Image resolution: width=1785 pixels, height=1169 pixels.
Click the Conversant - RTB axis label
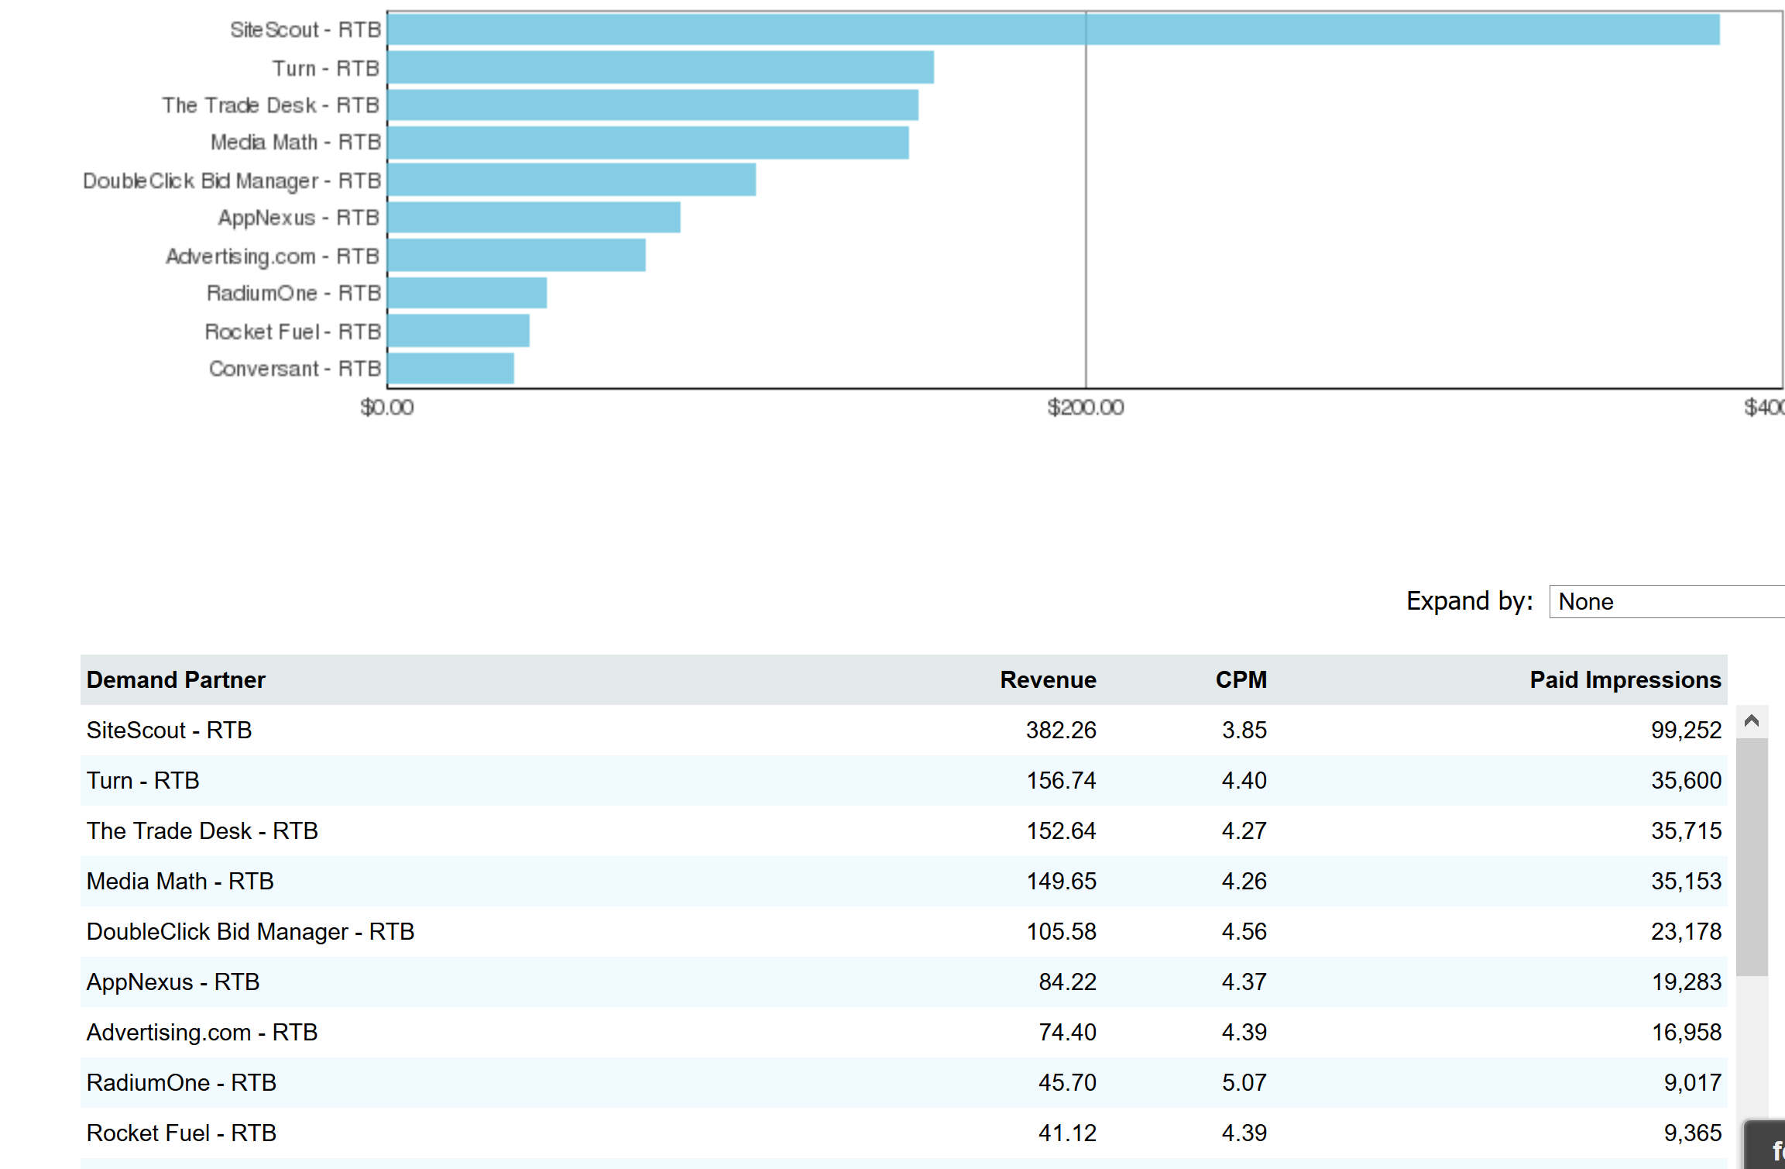pos(295,369)
